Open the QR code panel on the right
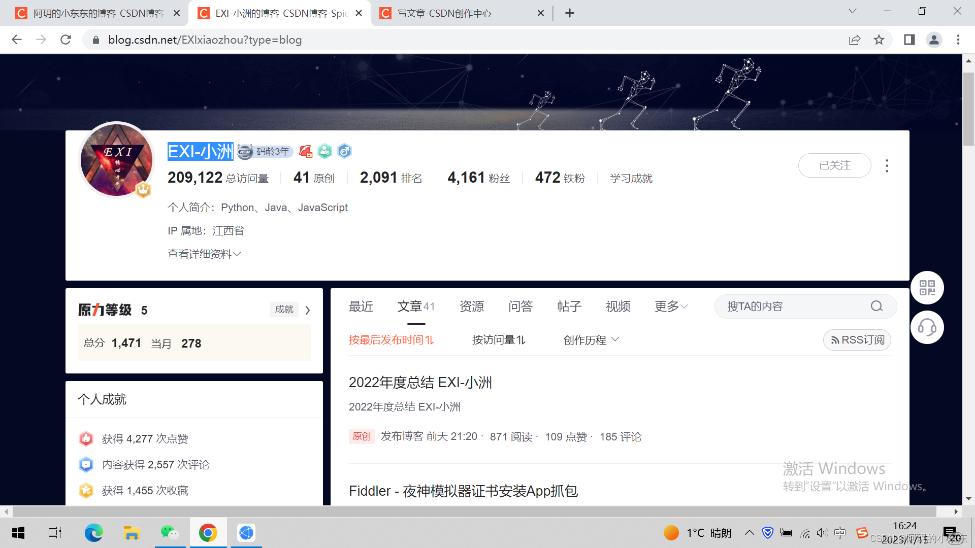This screenshot has height=548, width=975. [x=927, y=287]
